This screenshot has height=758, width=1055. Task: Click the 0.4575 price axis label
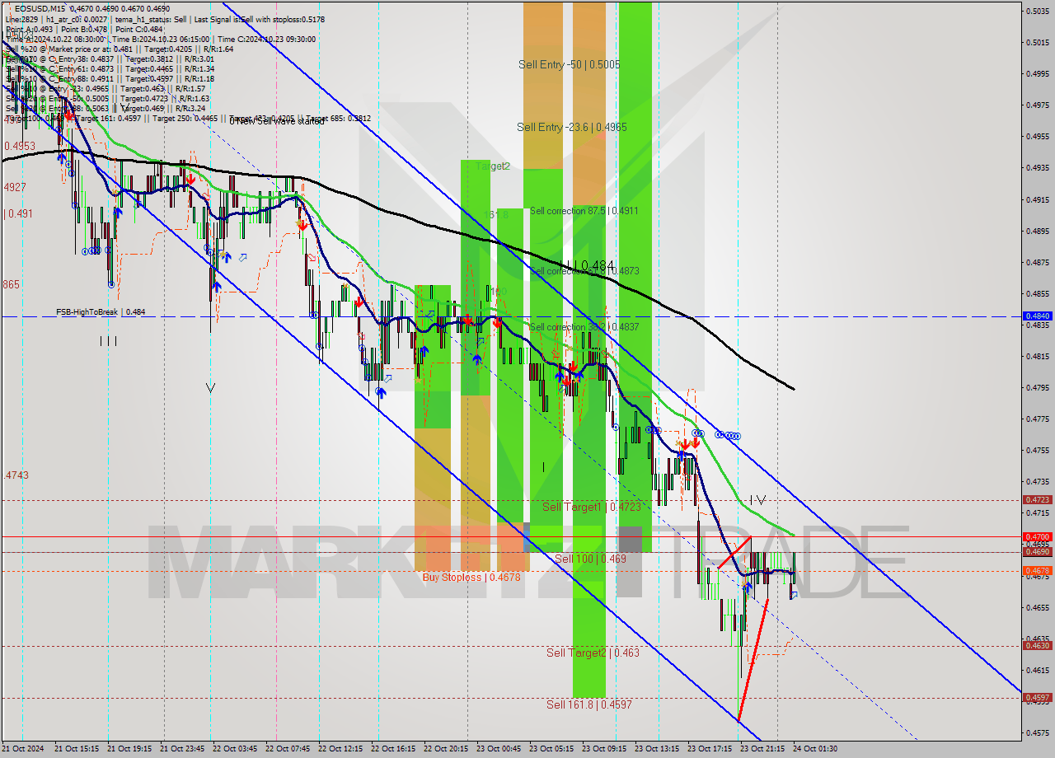pyautogui.click(x=1037, y=732)
